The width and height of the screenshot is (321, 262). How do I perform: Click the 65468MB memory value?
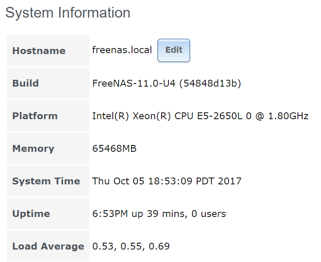click(x=114, y=148)
